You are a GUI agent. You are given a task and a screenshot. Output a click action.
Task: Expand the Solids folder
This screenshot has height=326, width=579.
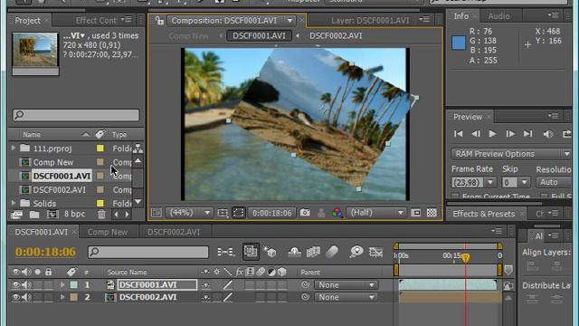click(14, 203)
